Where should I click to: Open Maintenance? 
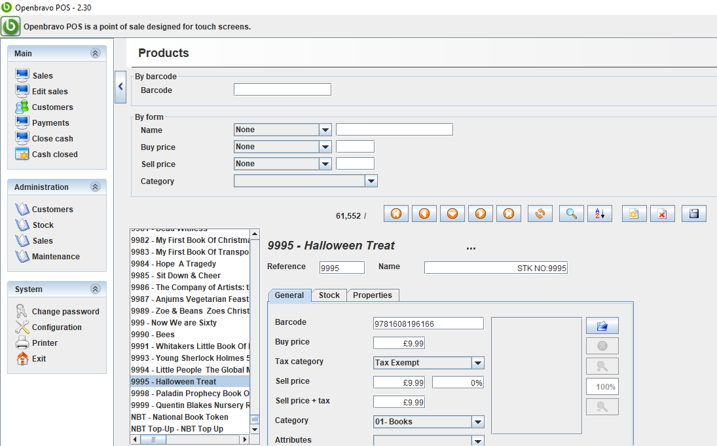tap(47, 256)
